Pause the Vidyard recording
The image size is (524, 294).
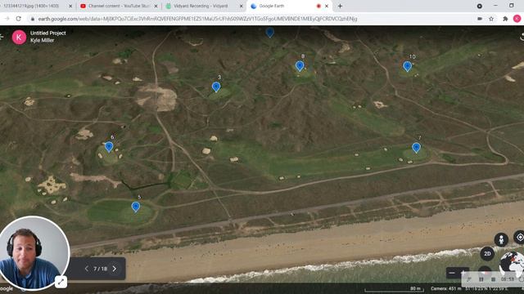click(x=481, y=279)
